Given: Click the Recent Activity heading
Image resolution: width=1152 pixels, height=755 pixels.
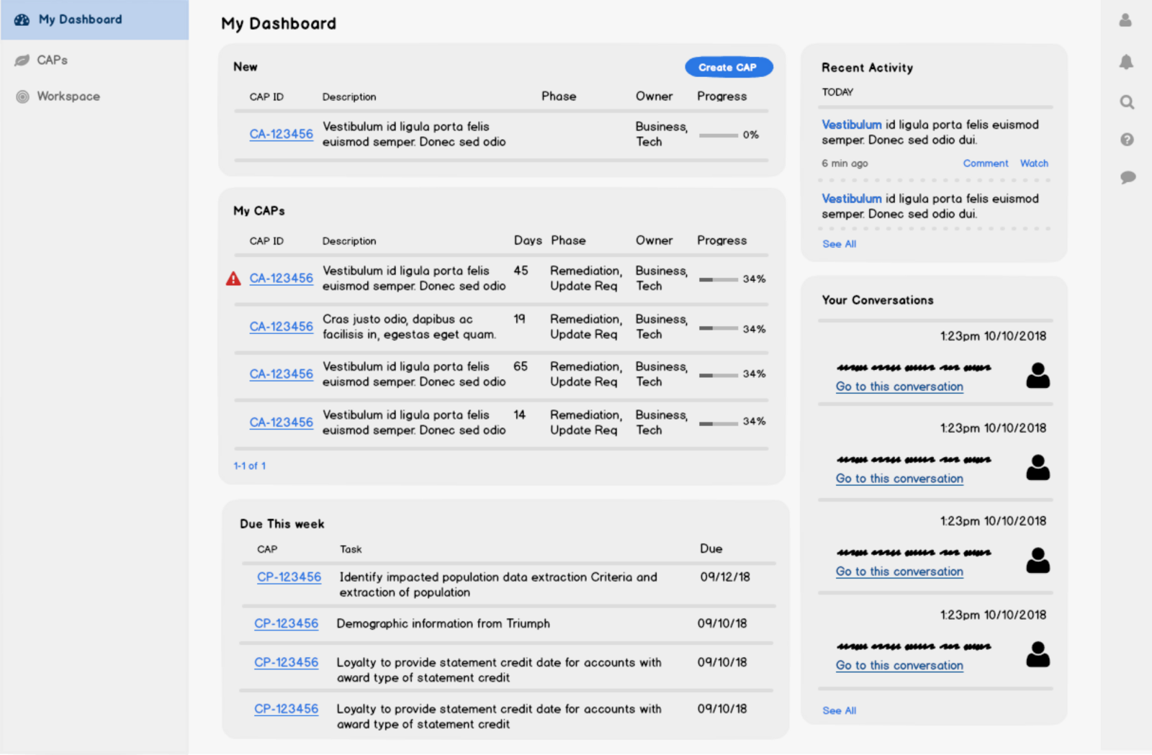Looking at the screenshot, I should 867,68.
